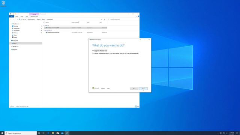Open Microsoft Store from the taskbar
Screen dimensions: 240x135
[57, 133]
